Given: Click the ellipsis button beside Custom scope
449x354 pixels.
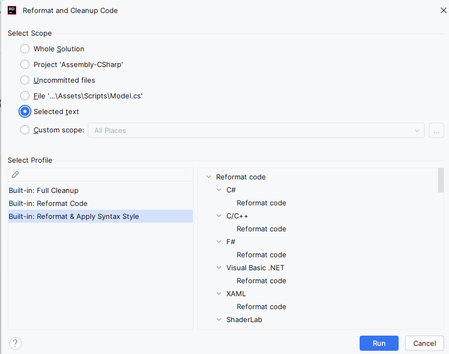Looking at the screenshot, I should (x=436, y=130).
